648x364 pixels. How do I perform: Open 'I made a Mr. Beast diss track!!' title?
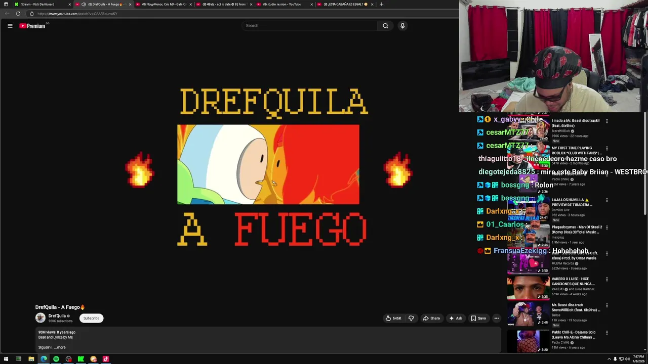576,123
